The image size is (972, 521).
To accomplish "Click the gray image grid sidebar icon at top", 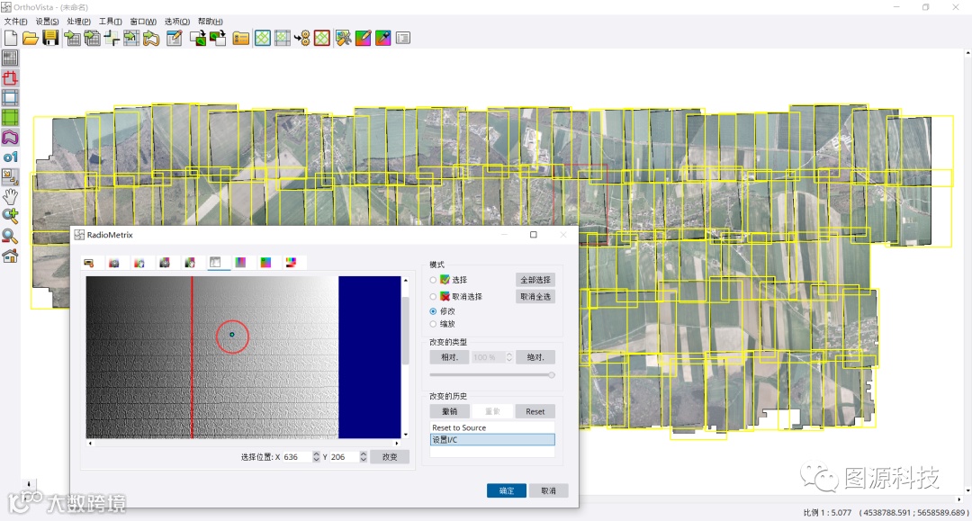I will [x=10, y=58].
